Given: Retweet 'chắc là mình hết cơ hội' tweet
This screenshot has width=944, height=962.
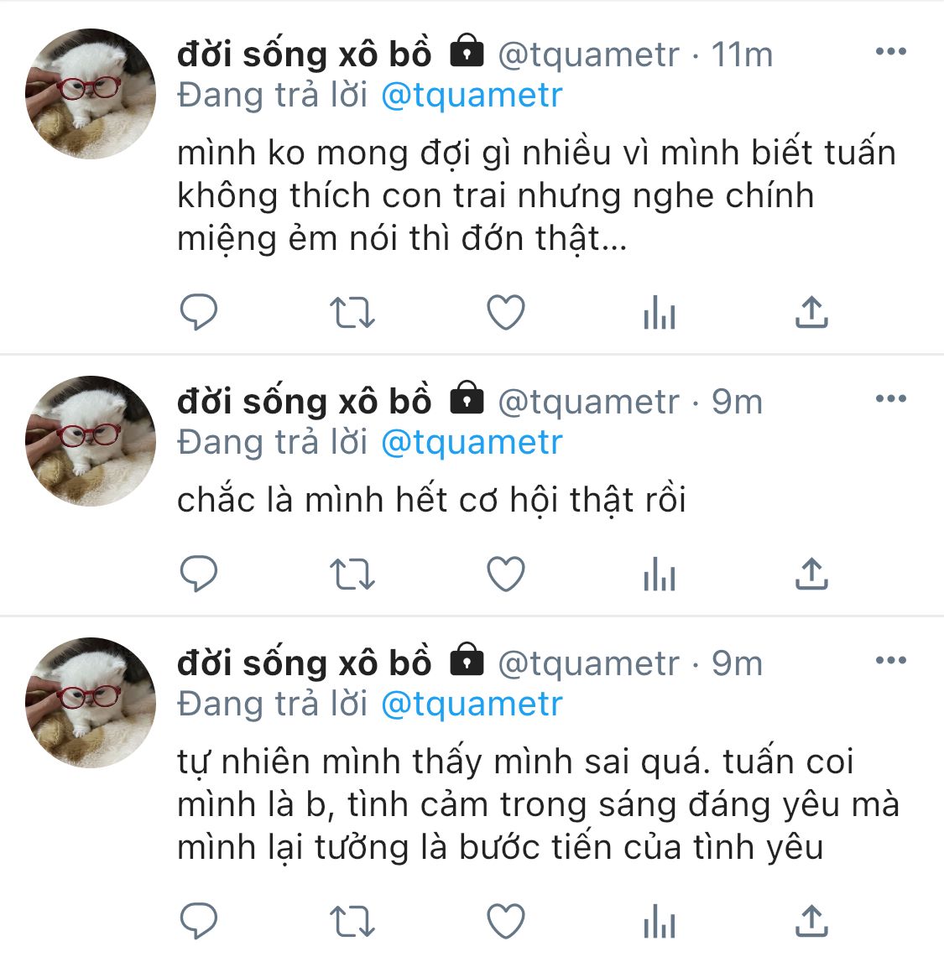Looking at the screenshot, I should coord(352,574).
